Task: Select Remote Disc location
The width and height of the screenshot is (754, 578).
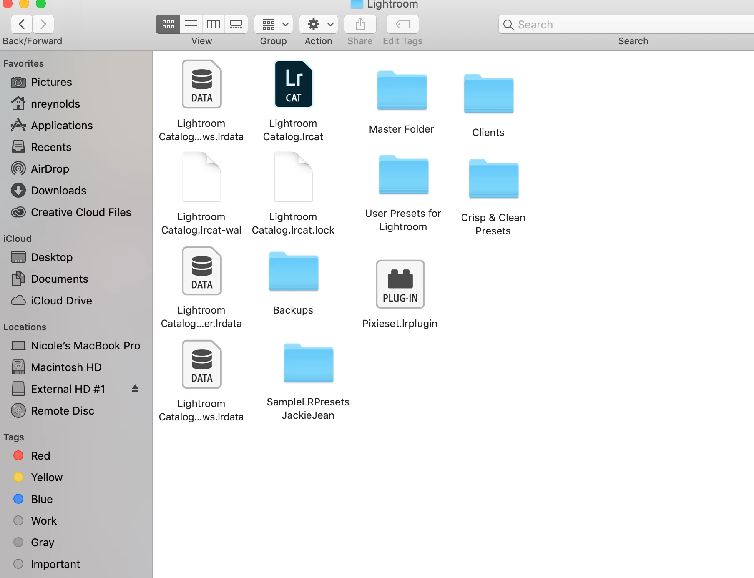Action: (76, 411)
